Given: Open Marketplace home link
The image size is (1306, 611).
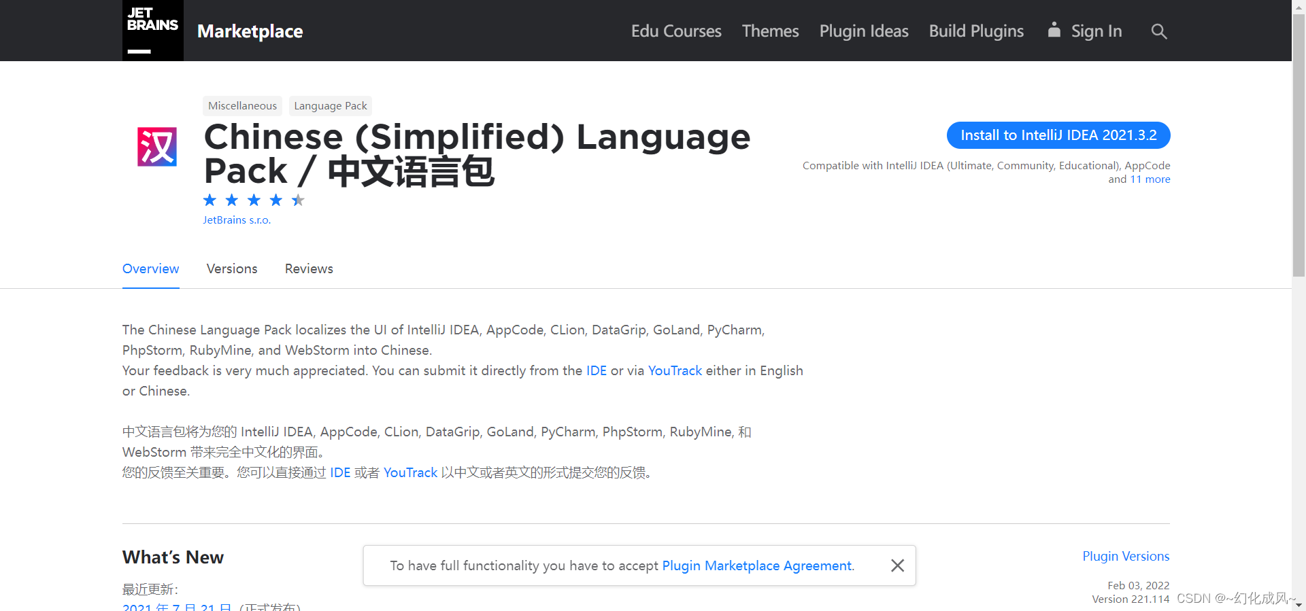Looking at the screenshot, I should pos(250,31).
